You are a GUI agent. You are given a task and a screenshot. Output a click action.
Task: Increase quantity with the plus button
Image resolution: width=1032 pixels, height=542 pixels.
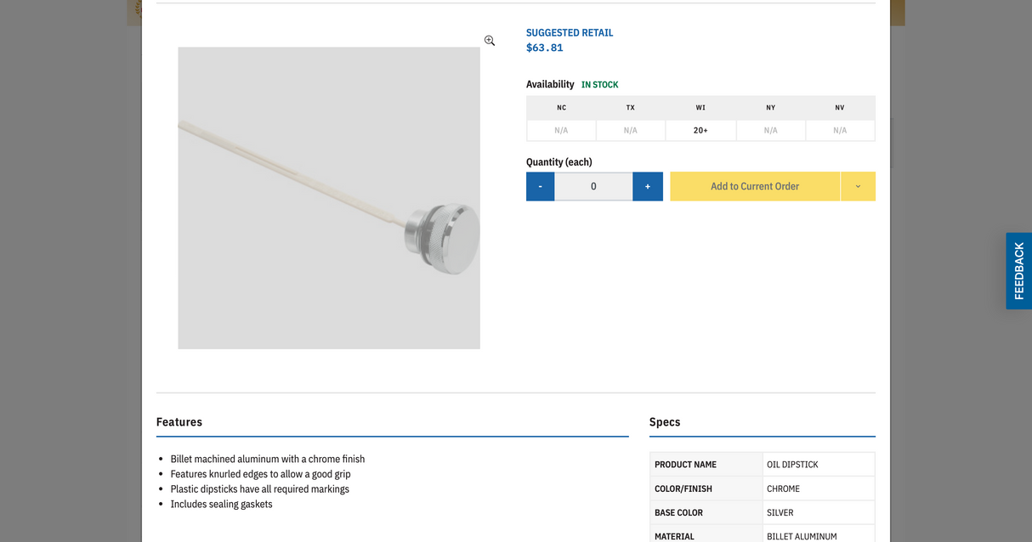(648, 186)
